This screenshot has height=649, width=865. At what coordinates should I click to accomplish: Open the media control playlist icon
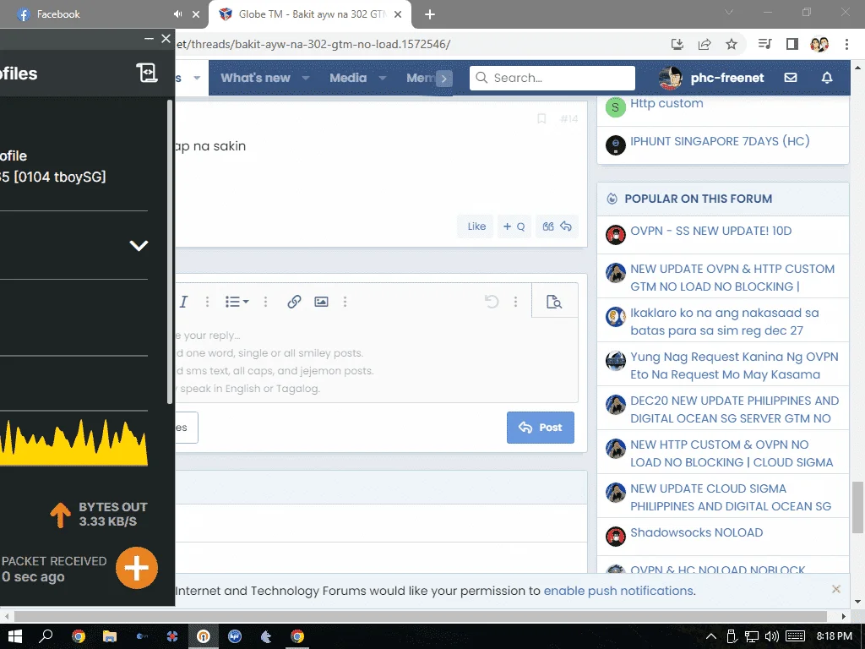[764, 44]
